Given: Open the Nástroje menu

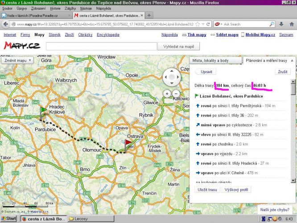Looking at the screenshot, I should pyautogui.click(x=86, y=8).
